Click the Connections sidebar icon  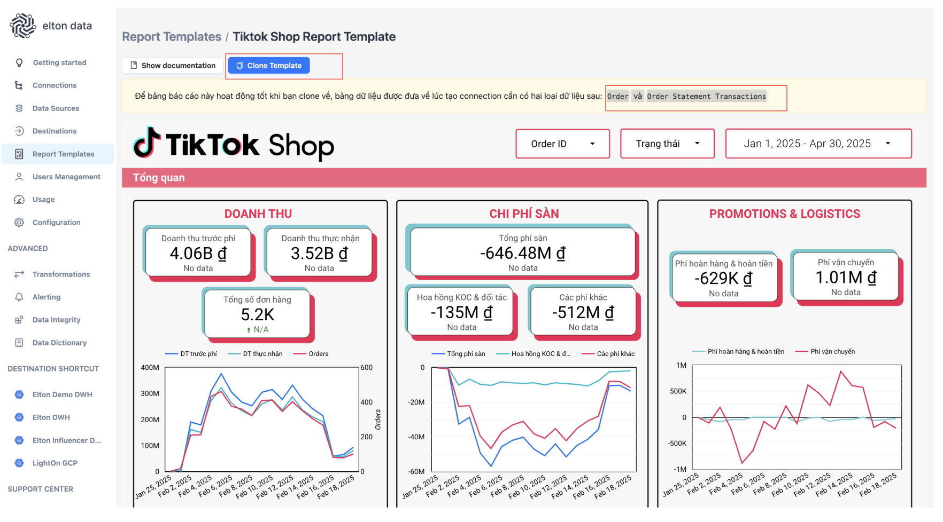tap(19, 85)
